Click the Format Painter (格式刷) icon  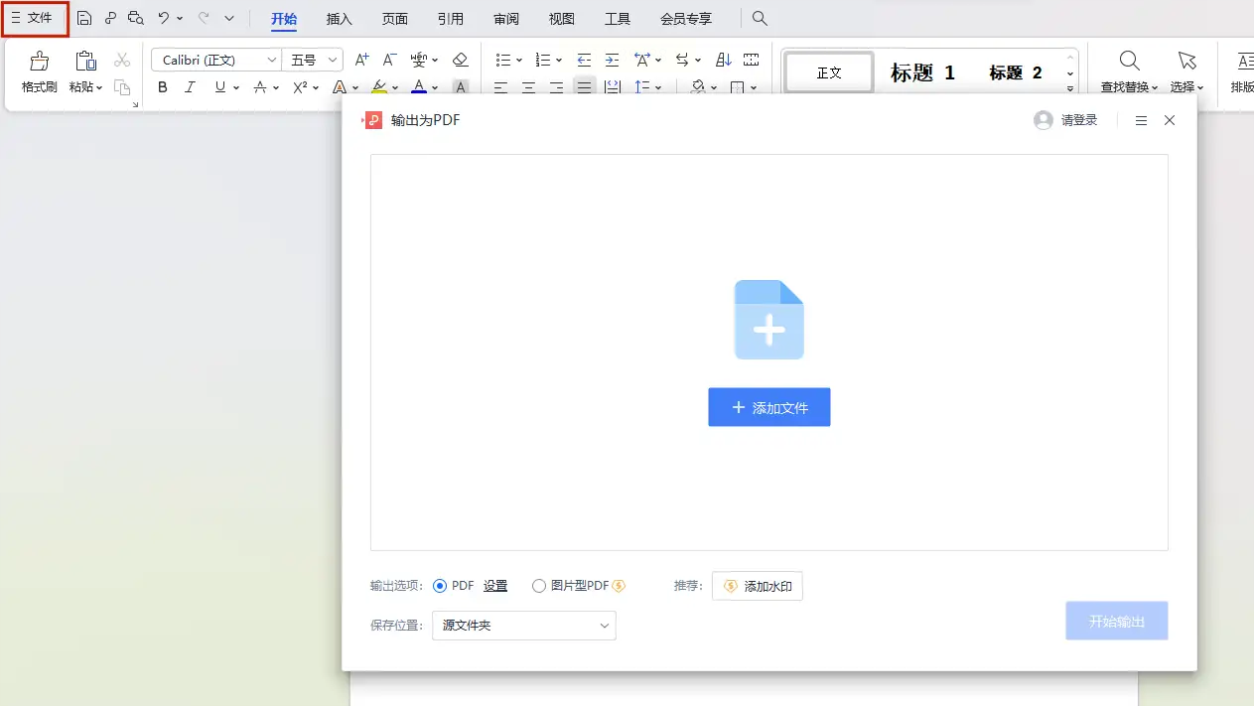[40, 62]
